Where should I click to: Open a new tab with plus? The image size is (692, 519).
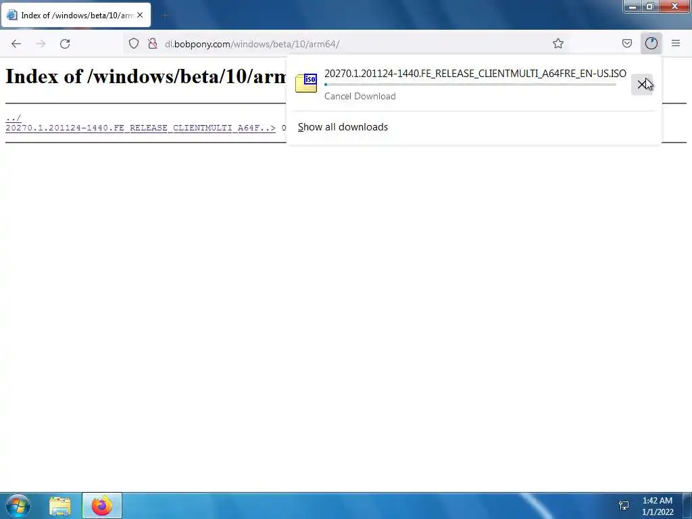pos(165,16)
